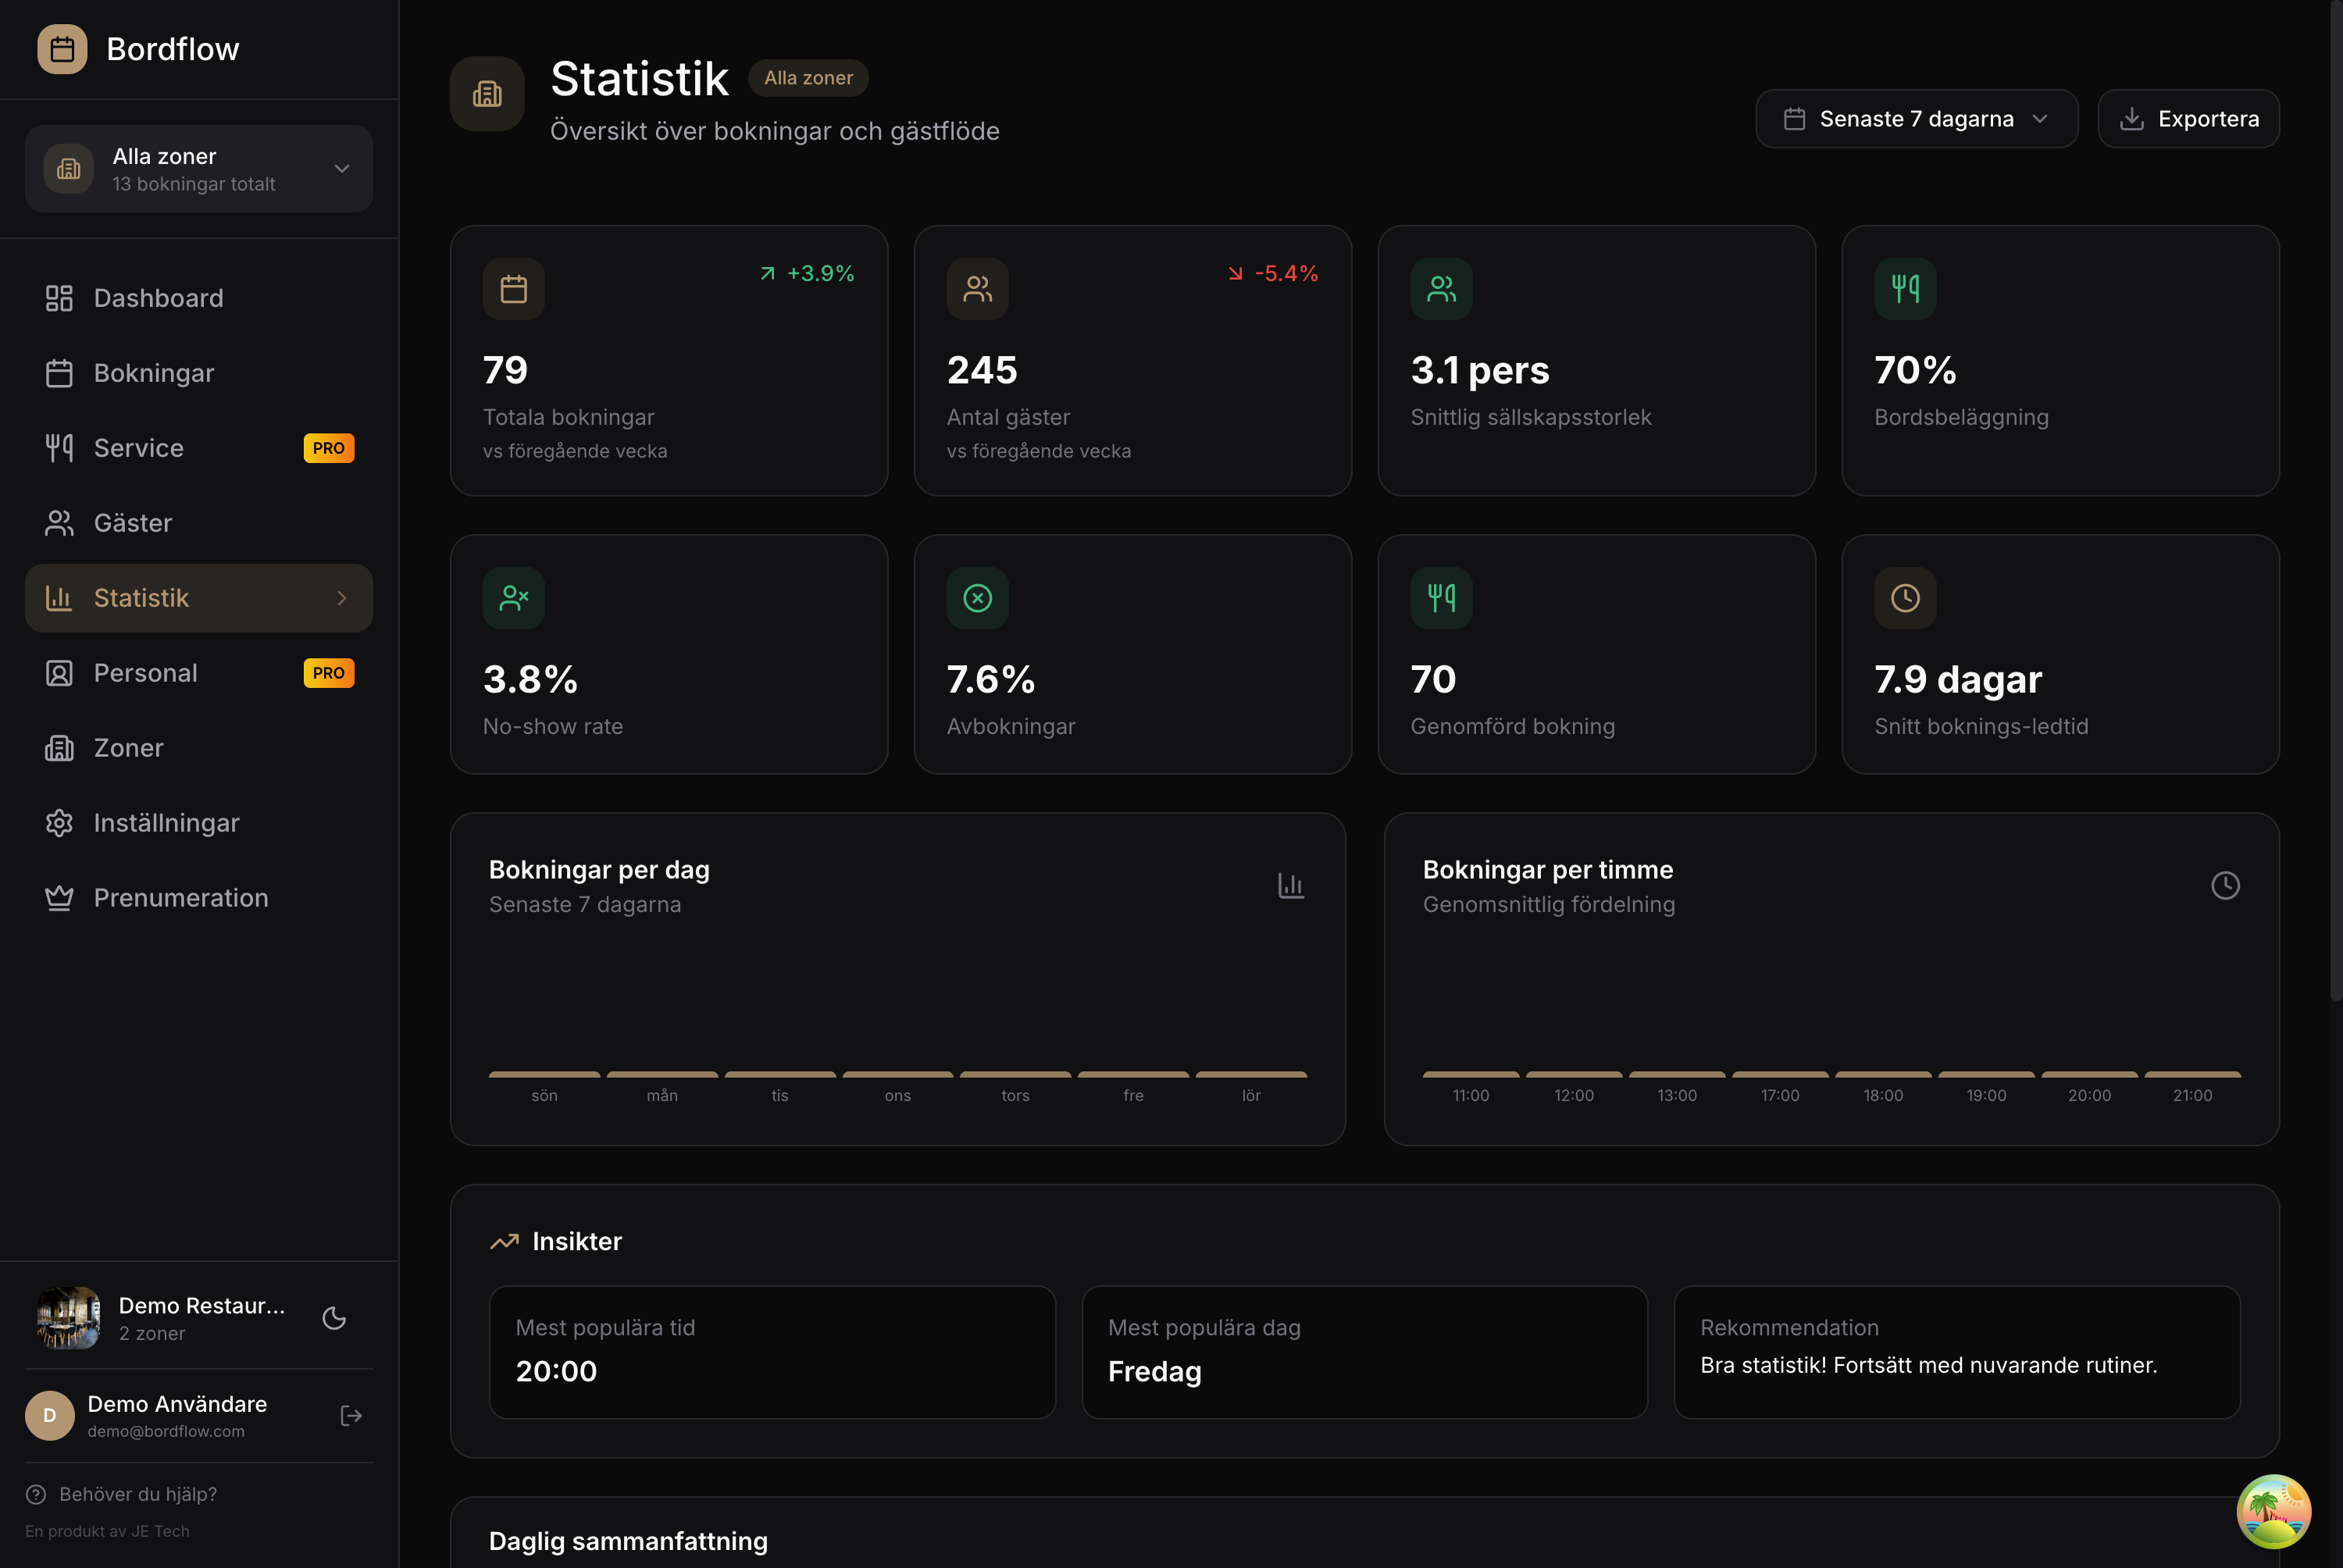Click the Exportera button
Image resolution: width=2343 pixels, height=1568 pixels.
[2188, 118]
